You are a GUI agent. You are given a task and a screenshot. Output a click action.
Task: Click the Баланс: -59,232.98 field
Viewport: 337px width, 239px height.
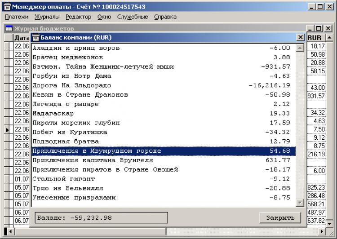(x=101, y=218)
